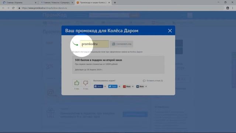Image resolution: width=236 pixels, height=133 pixels.
Task: Open the browser profile icon
Action: pyautogui.click(x=228, y=8)
